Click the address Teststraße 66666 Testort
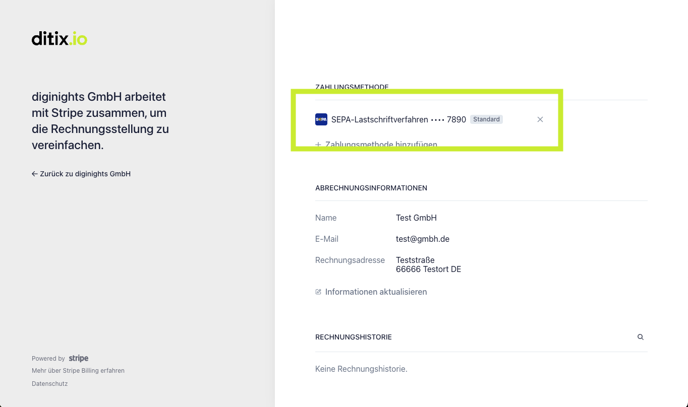Viewport: 688px width, 407px height. click(x=428, y=264)
